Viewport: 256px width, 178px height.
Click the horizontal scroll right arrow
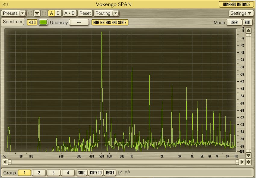[242, 162]
